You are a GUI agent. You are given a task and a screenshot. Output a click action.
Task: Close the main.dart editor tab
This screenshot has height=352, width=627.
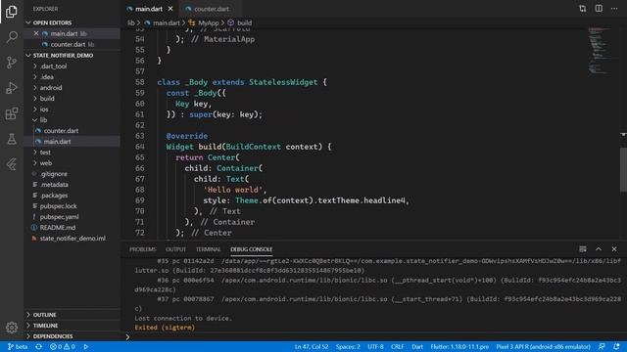(170, 9)
